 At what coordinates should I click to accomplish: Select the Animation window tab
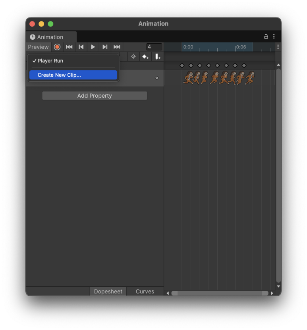tap(51, 37)
